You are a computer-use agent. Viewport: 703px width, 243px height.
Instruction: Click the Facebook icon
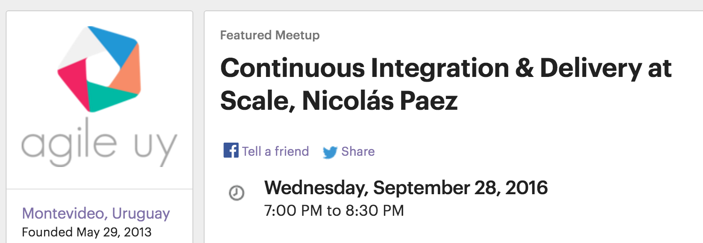click(x=230, y=151)
